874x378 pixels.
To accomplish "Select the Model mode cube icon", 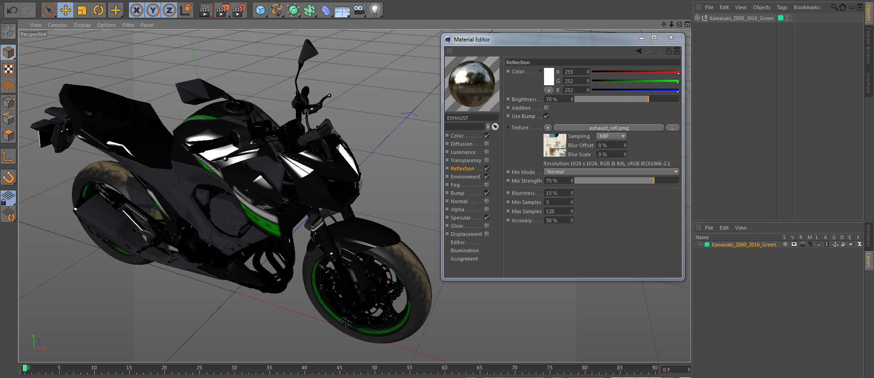I will [x=8, y=52].
